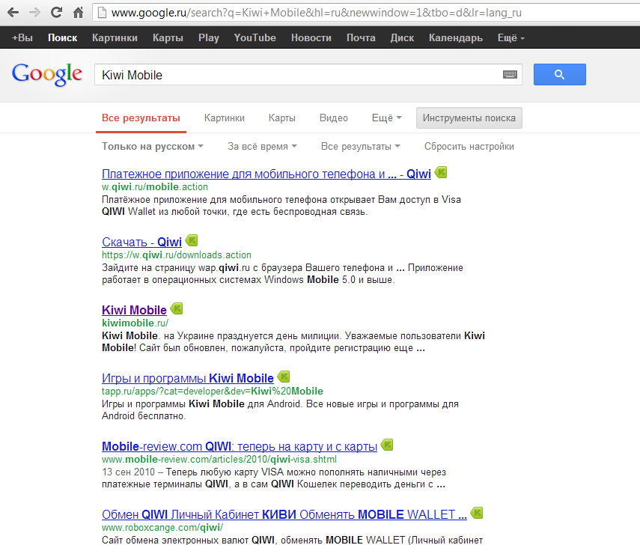Open the За всё время time filter
The width and height of the screenshot is (640, 545).
pos(262,147)
